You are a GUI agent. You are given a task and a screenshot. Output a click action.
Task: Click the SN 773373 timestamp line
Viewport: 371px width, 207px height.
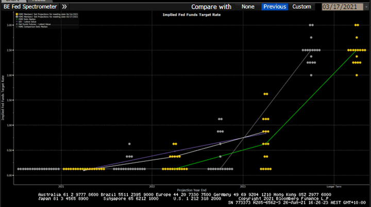tap(297, 202)
